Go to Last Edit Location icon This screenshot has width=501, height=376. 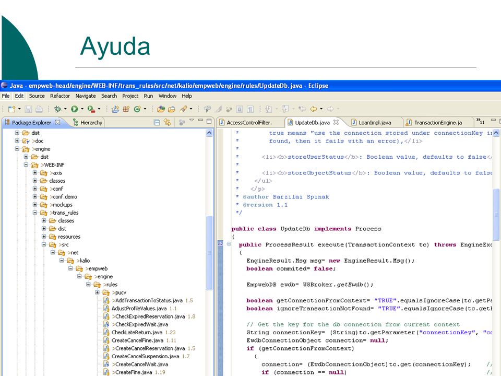(302, 109)
